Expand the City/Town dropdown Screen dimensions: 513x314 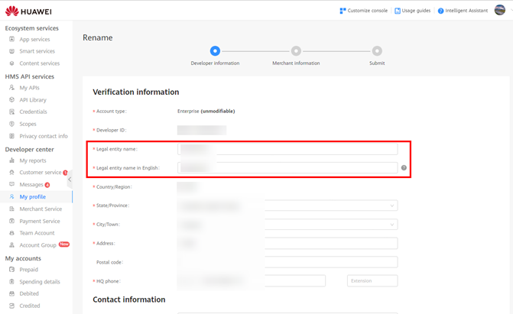[392, 225]
